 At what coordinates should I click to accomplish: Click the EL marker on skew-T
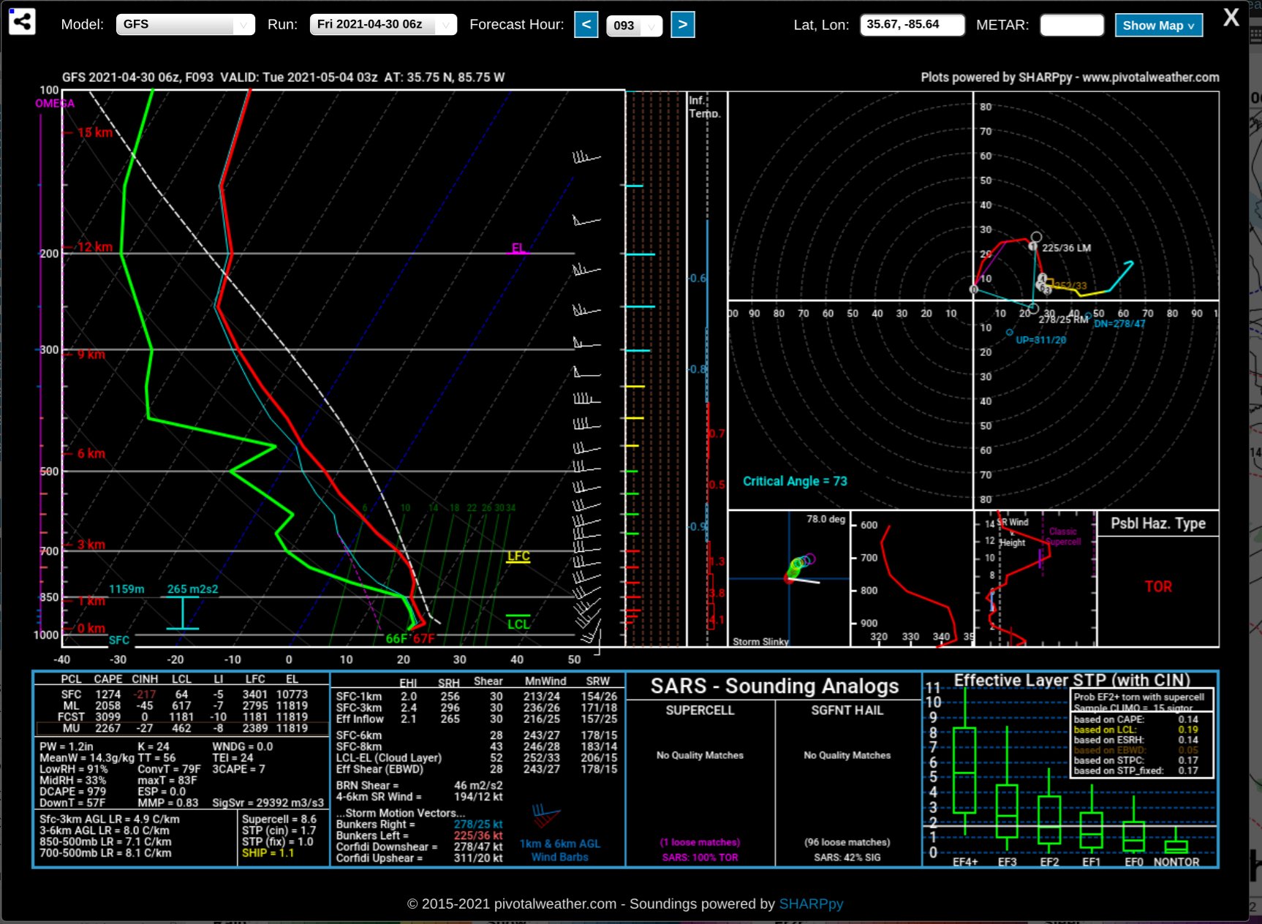tap(518, 249)
